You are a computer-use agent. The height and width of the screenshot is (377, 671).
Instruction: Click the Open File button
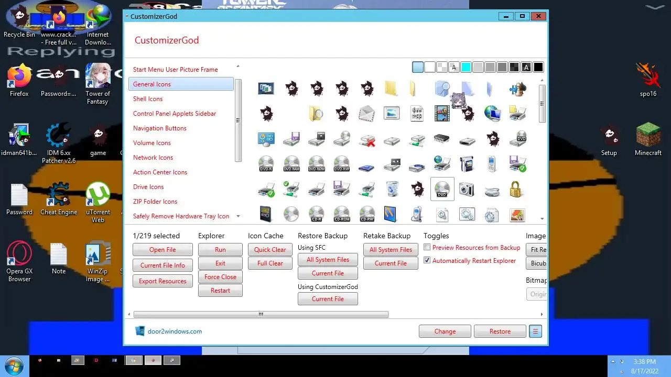(163, 250)
